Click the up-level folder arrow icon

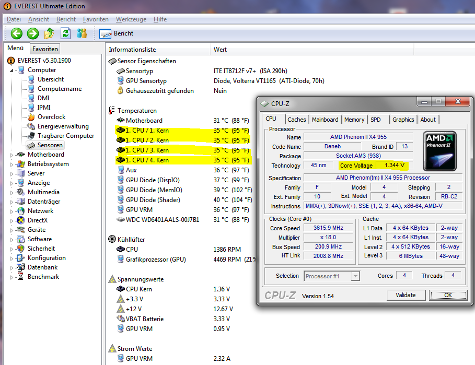[x=49, y=33]
